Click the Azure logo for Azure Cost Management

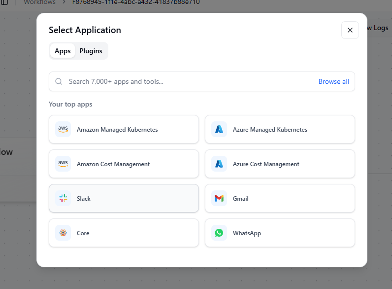point(219,164)
